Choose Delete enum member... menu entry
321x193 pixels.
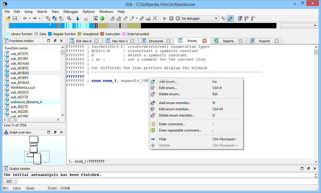point(196,115)
